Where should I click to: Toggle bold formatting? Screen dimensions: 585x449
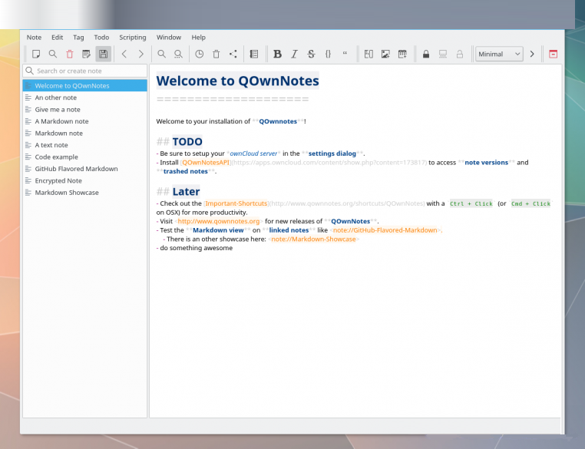pos(277,54)
